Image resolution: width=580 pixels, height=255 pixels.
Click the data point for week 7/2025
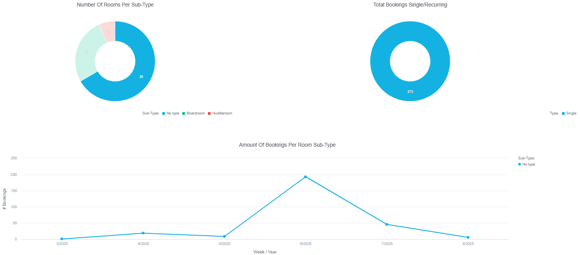click(x=387, y=224)
